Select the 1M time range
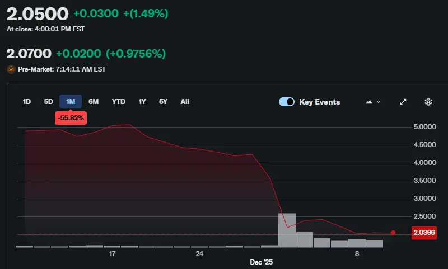Image resolution: width=448 pixels, height=269 pixels. point(71,102)
